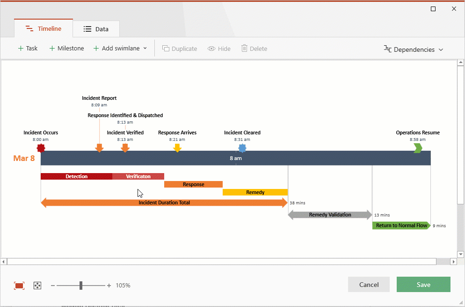This screenshot has height=307, width=465.
Task: Toggle Hide with the eye icon
Action: 211,48
